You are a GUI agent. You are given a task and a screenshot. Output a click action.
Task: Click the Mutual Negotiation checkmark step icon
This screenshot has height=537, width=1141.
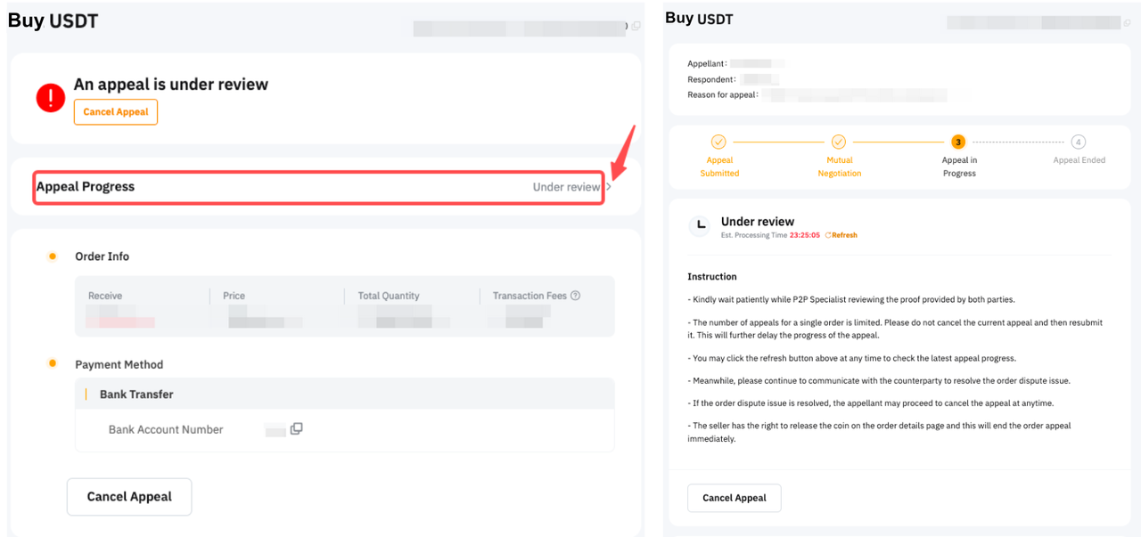[x=838, y=142]
